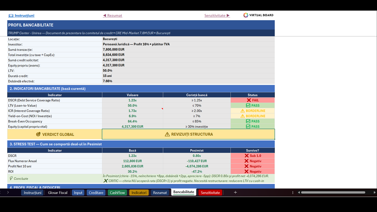Click Negativ status for Profit Net 10 ani
Screen dimensions: 377x212
(253, 166)
